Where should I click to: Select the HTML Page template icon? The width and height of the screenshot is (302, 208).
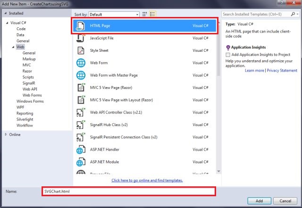point(81,26)
